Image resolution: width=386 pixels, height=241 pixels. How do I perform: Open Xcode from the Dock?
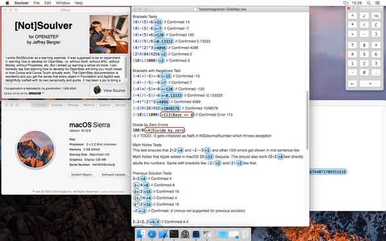163,234
